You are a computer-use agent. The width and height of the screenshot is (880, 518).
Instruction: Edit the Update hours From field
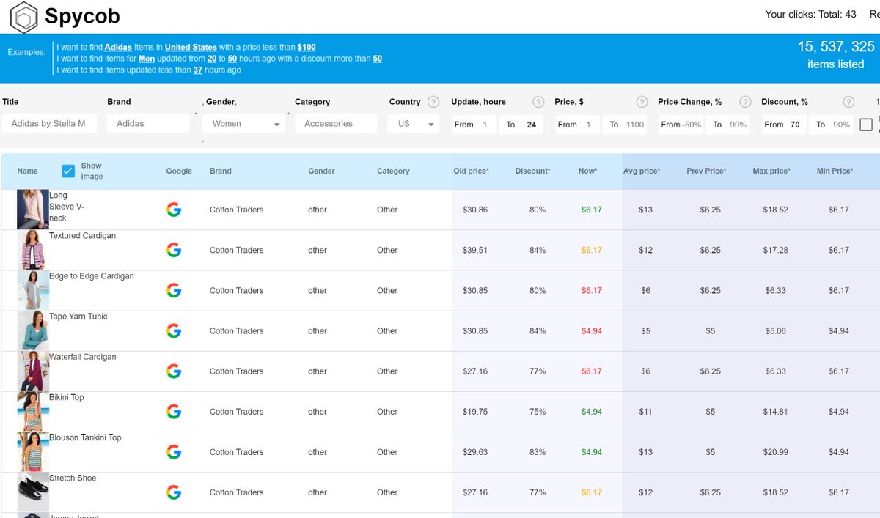tap(474, 125)
